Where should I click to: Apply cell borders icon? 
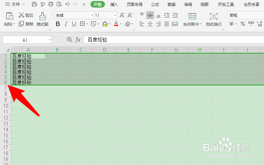tap(82, 24)
